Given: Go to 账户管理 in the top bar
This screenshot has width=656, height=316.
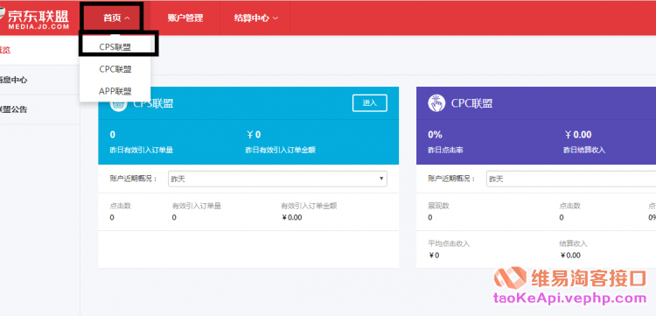Looking at the screenshot, I should tap(185, 18).
